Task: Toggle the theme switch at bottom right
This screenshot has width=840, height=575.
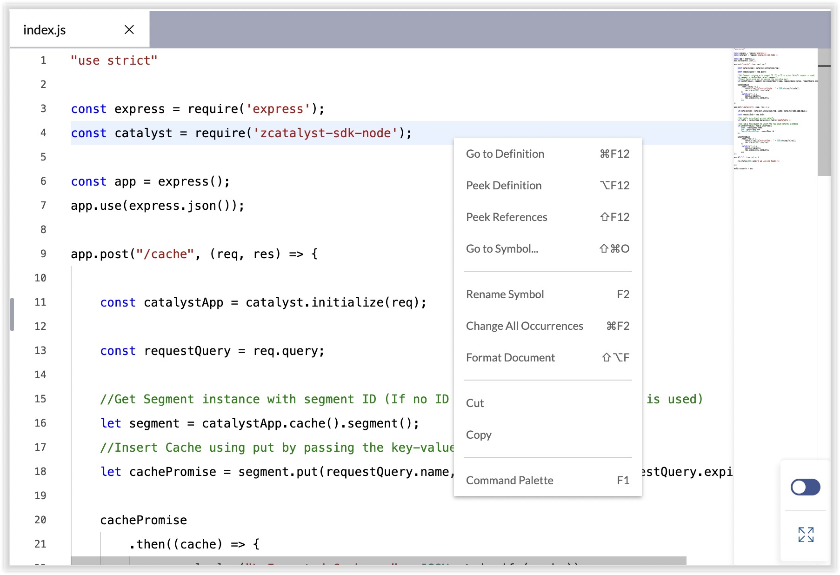Action: point(805,487)
